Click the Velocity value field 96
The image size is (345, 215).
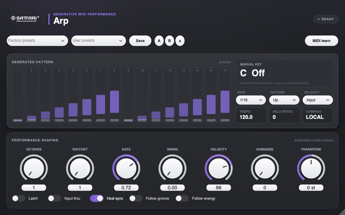219,188
